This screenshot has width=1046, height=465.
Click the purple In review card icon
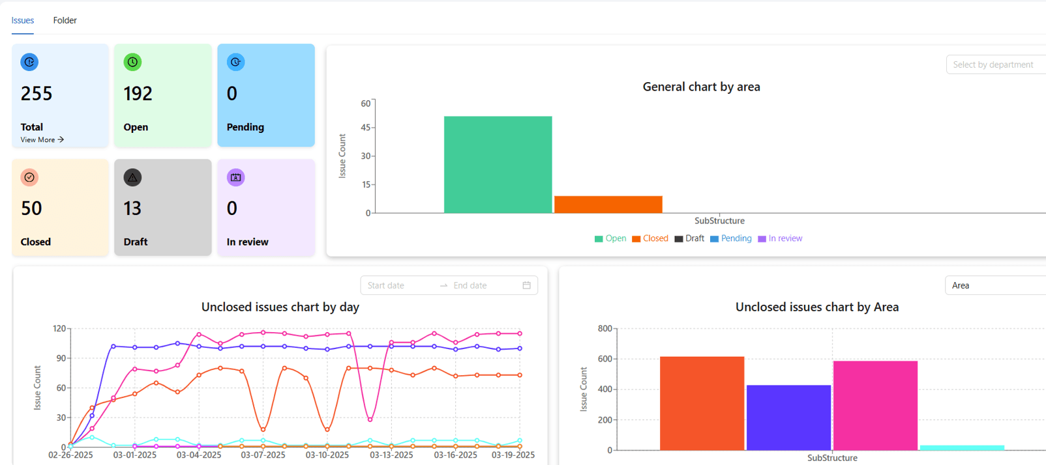tap(235, 177)
